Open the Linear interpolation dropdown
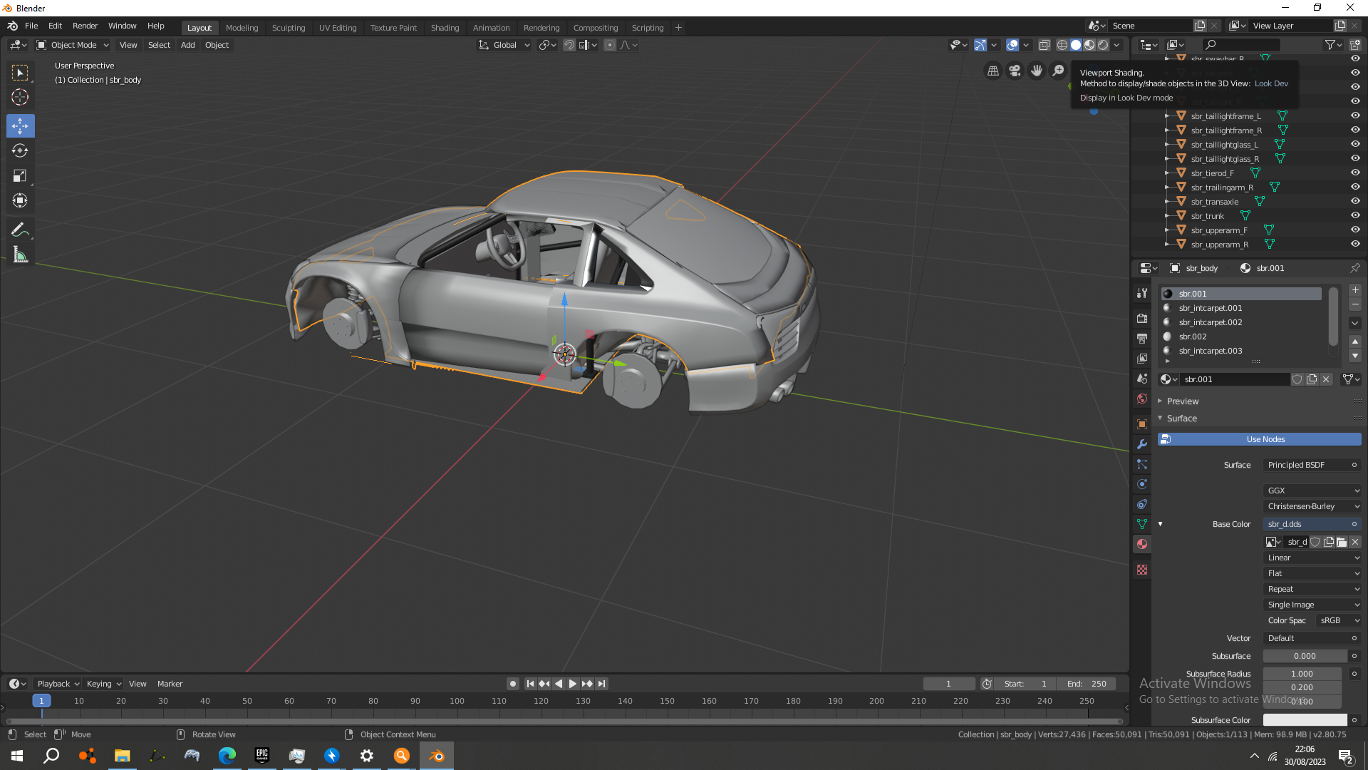Image resolution: width=1368 pixels, height=770 pixels. 1312,558
